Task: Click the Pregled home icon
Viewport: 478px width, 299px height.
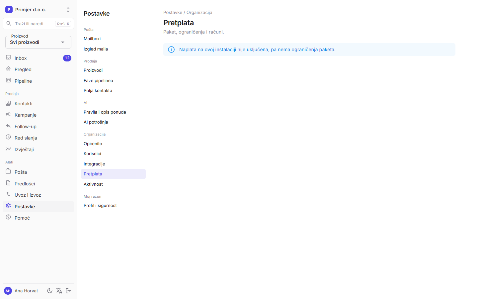Action: (x=8, y=69)
